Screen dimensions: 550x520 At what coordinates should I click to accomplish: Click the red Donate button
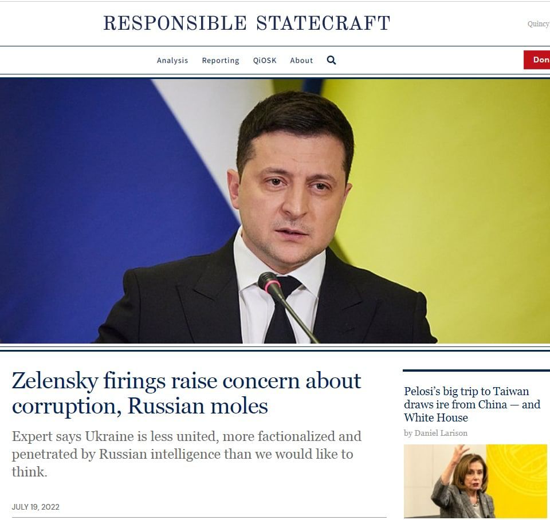pos(537,60)
